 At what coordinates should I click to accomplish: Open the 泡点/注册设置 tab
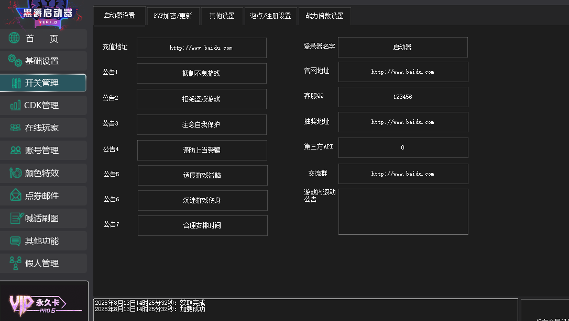[x=270, y=16]
